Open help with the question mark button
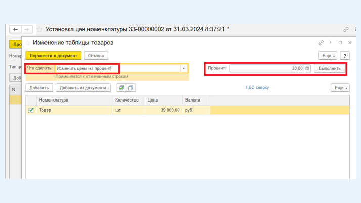Image resolution: width=361 pixels, height=203 pixels. point(345,56)
